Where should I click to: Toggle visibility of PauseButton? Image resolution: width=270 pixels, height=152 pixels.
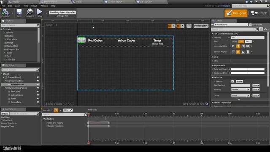point(38,84)
